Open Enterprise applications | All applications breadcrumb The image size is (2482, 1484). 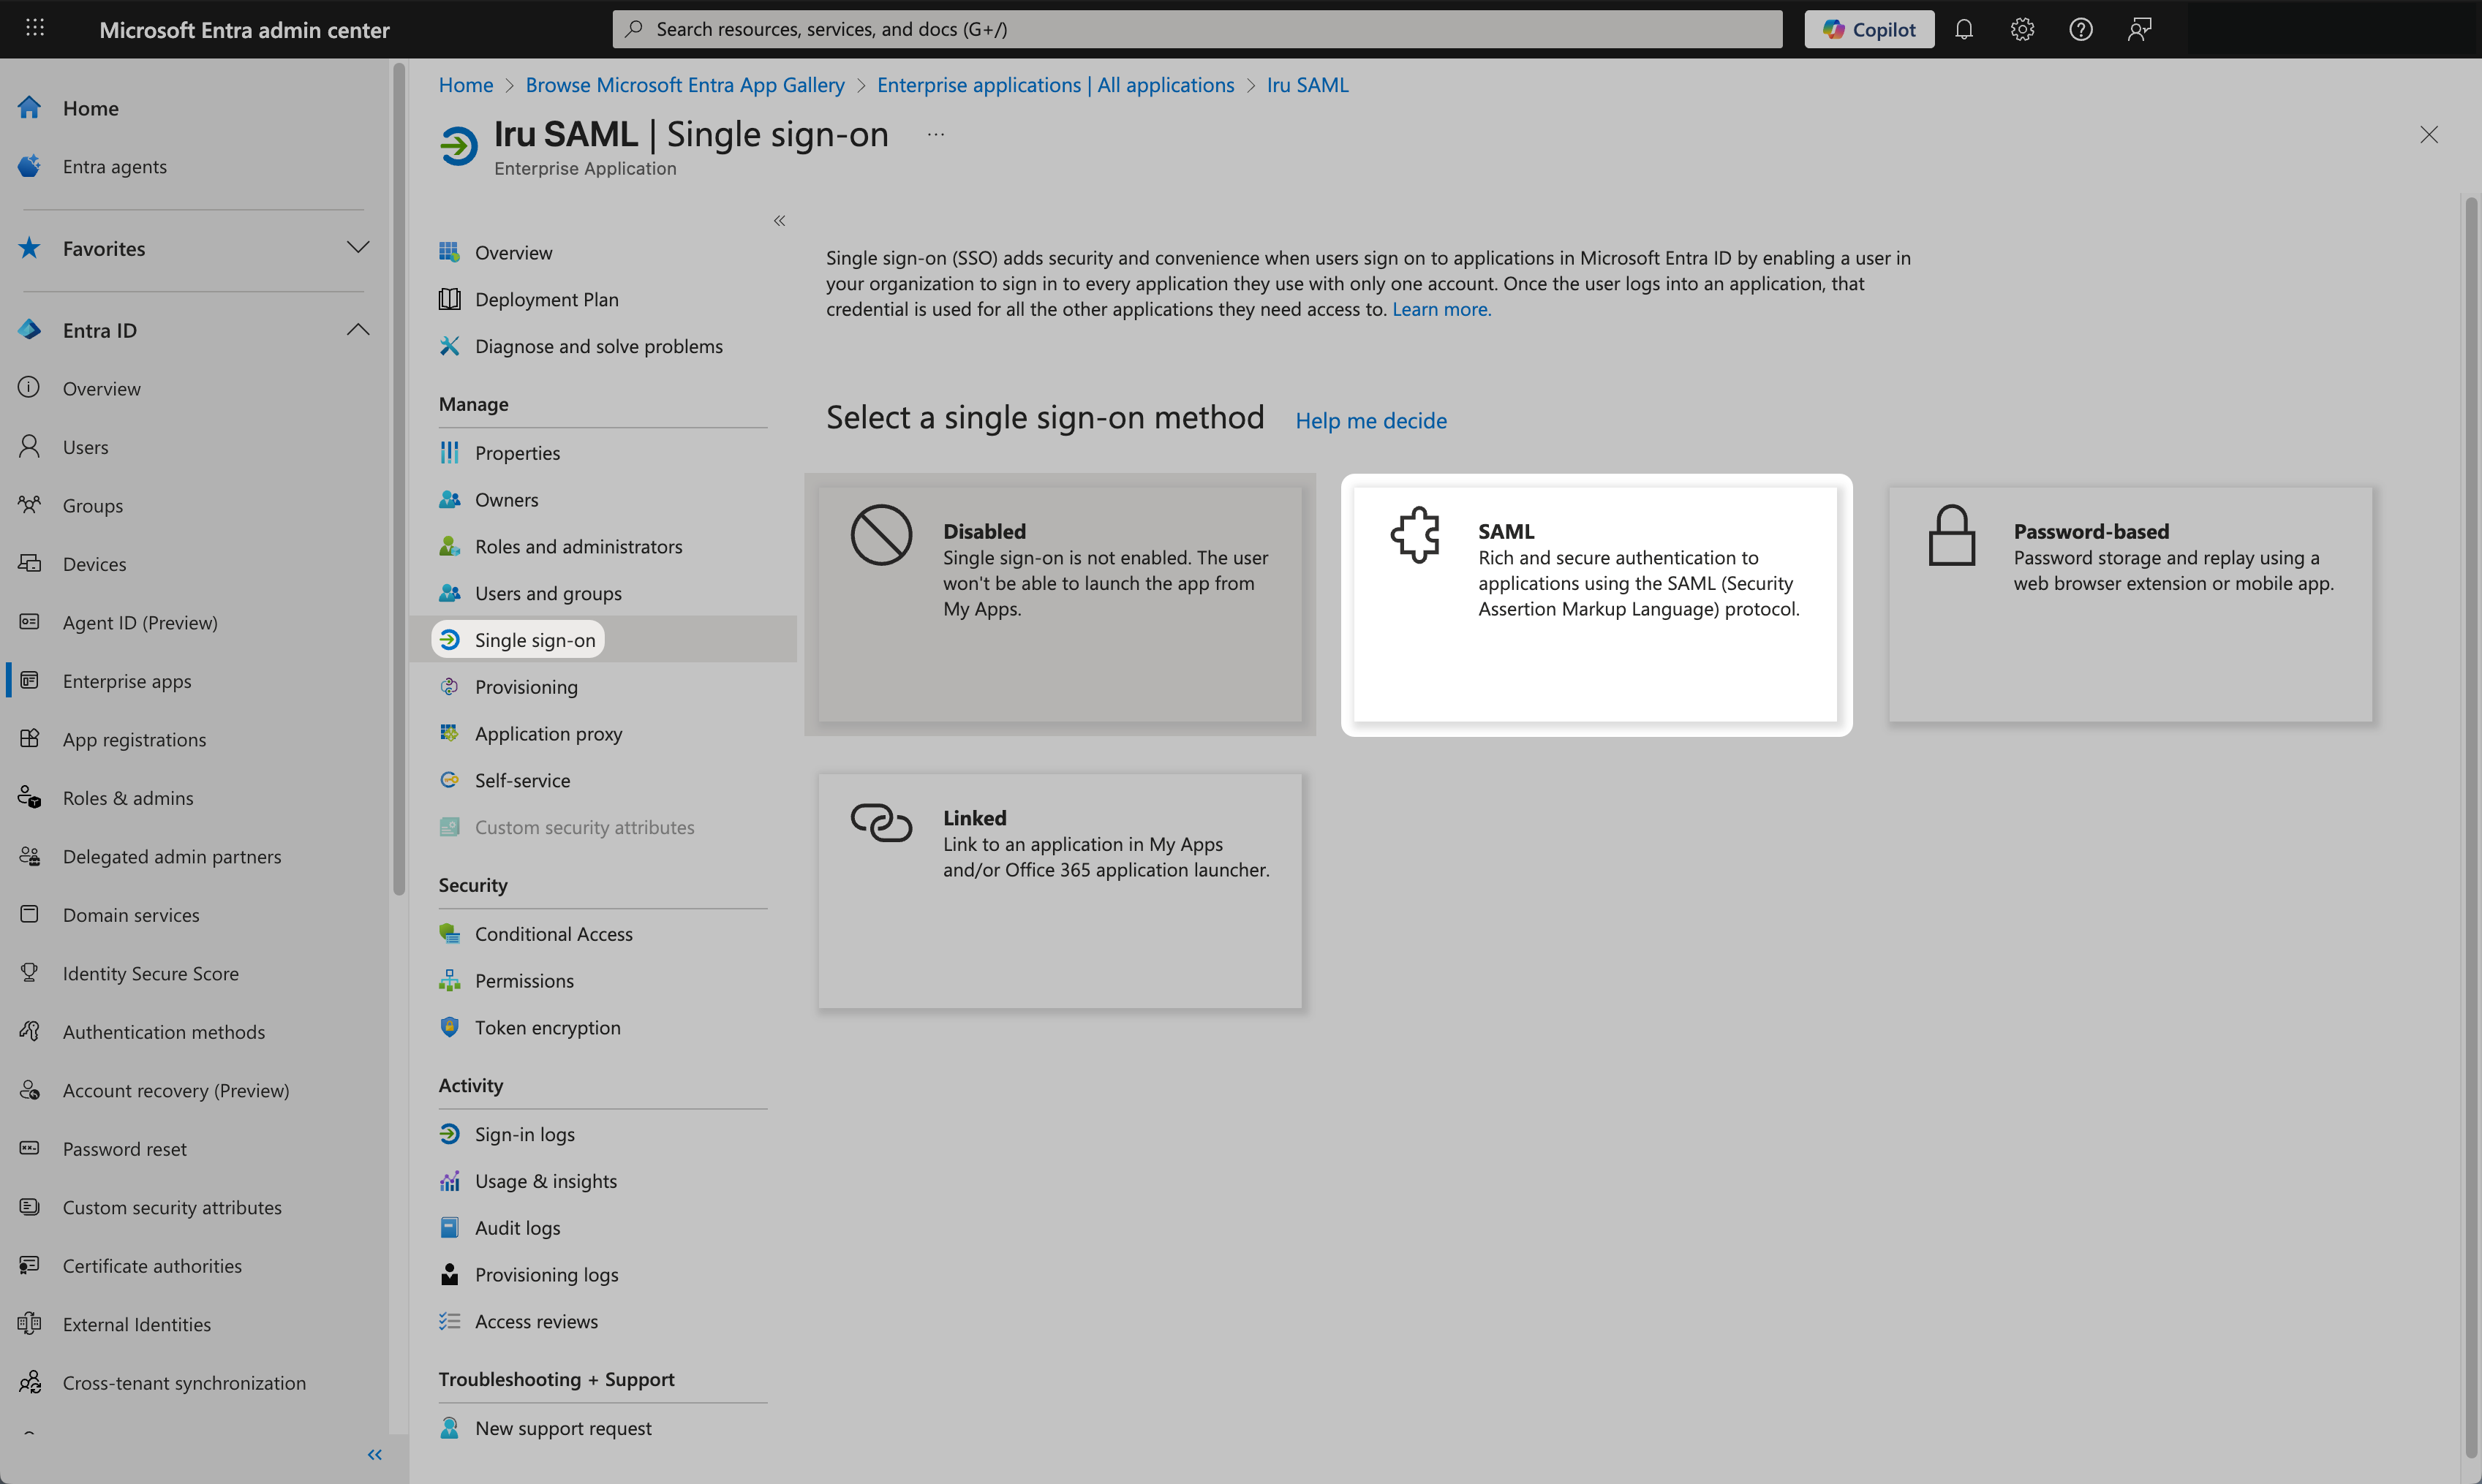pos(1055,85)
